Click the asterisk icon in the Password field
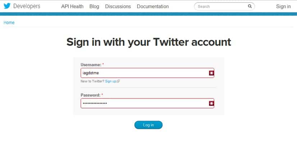 coord(211,103)
